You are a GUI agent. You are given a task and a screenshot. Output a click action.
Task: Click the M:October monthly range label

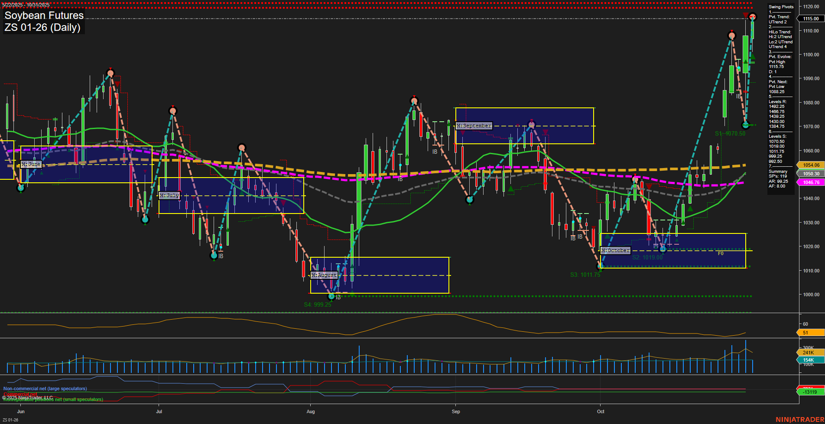(615, 250)
